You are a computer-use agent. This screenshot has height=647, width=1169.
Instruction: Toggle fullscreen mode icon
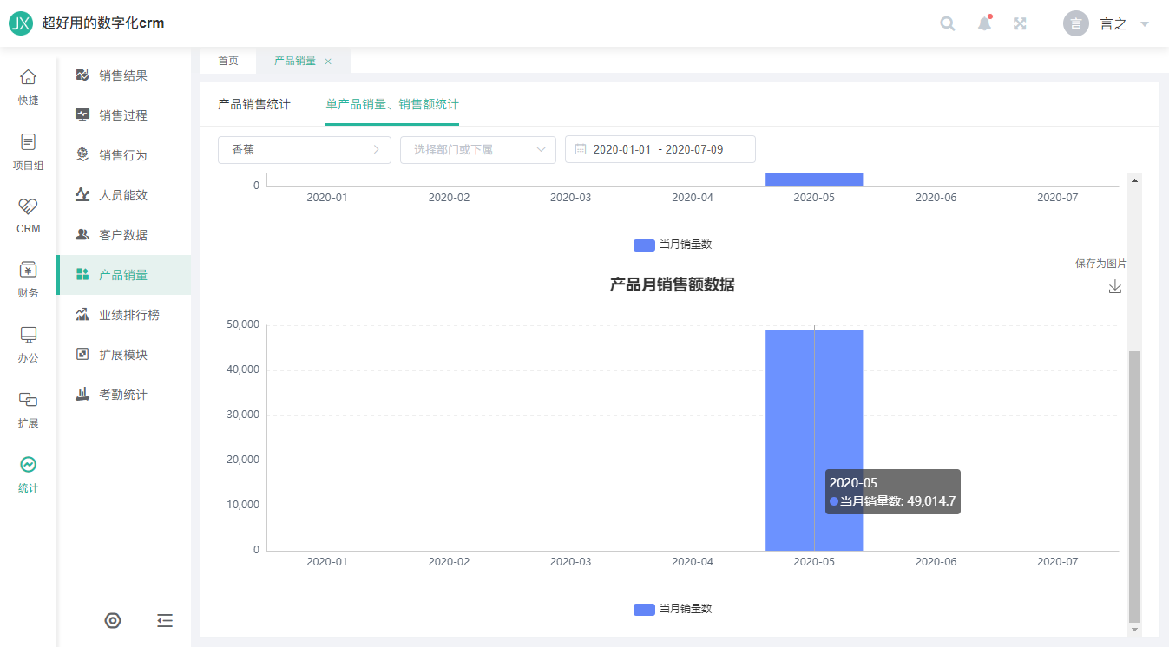point(1021,23)
